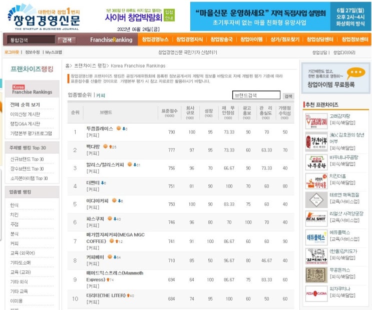
Task: Open the 나주곰탕 franchise logo
Action: 316,162
